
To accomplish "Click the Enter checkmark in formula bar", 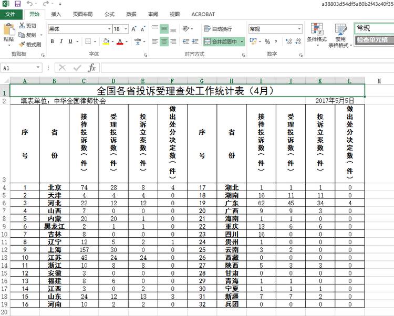I will pyautogui.click(x=77, y=68).
